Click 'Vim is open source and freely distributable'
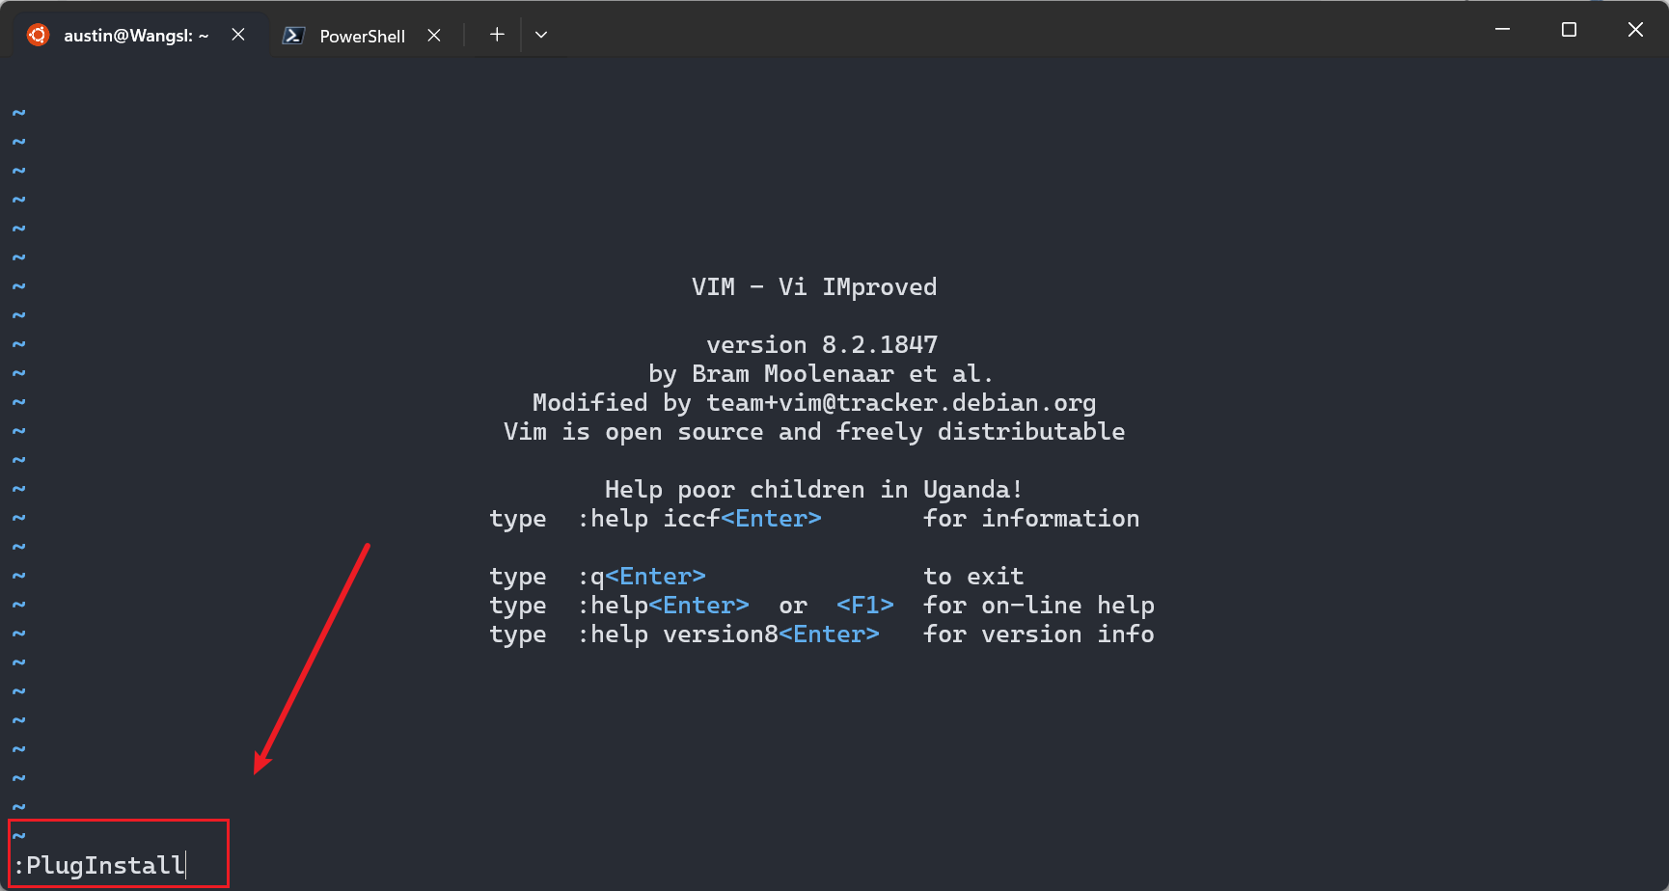This screenshot has height=891, width=1669. (814, 432)
